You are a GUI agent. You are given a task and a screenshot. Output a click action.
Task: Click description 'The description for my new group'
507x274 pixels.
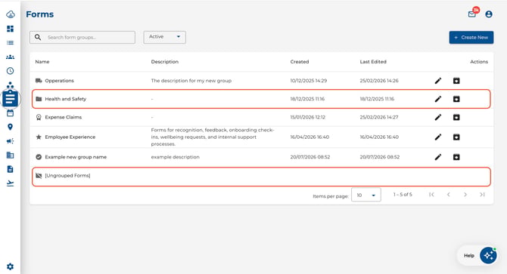(x=191, y=81)
